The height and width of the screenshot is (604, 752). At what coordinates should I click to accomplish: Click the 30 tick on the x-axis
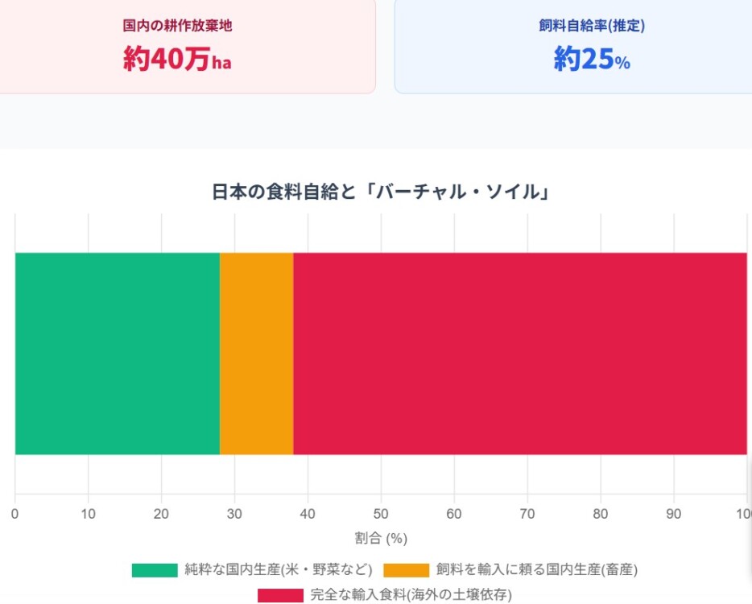pyautogui.click(x=234, y=514)
